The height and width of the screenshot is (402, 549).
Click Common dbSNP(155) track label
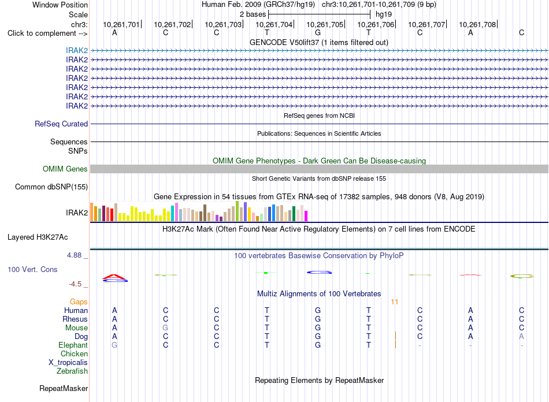point(51,187)
